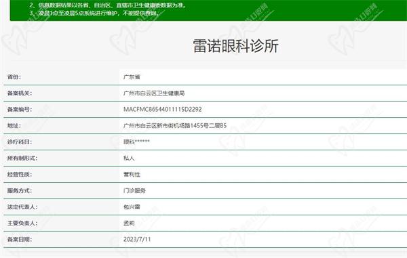Select legal representative name 包兴雷
The height and width of the screenshot is (258, 407).
(x=132, y=207)
